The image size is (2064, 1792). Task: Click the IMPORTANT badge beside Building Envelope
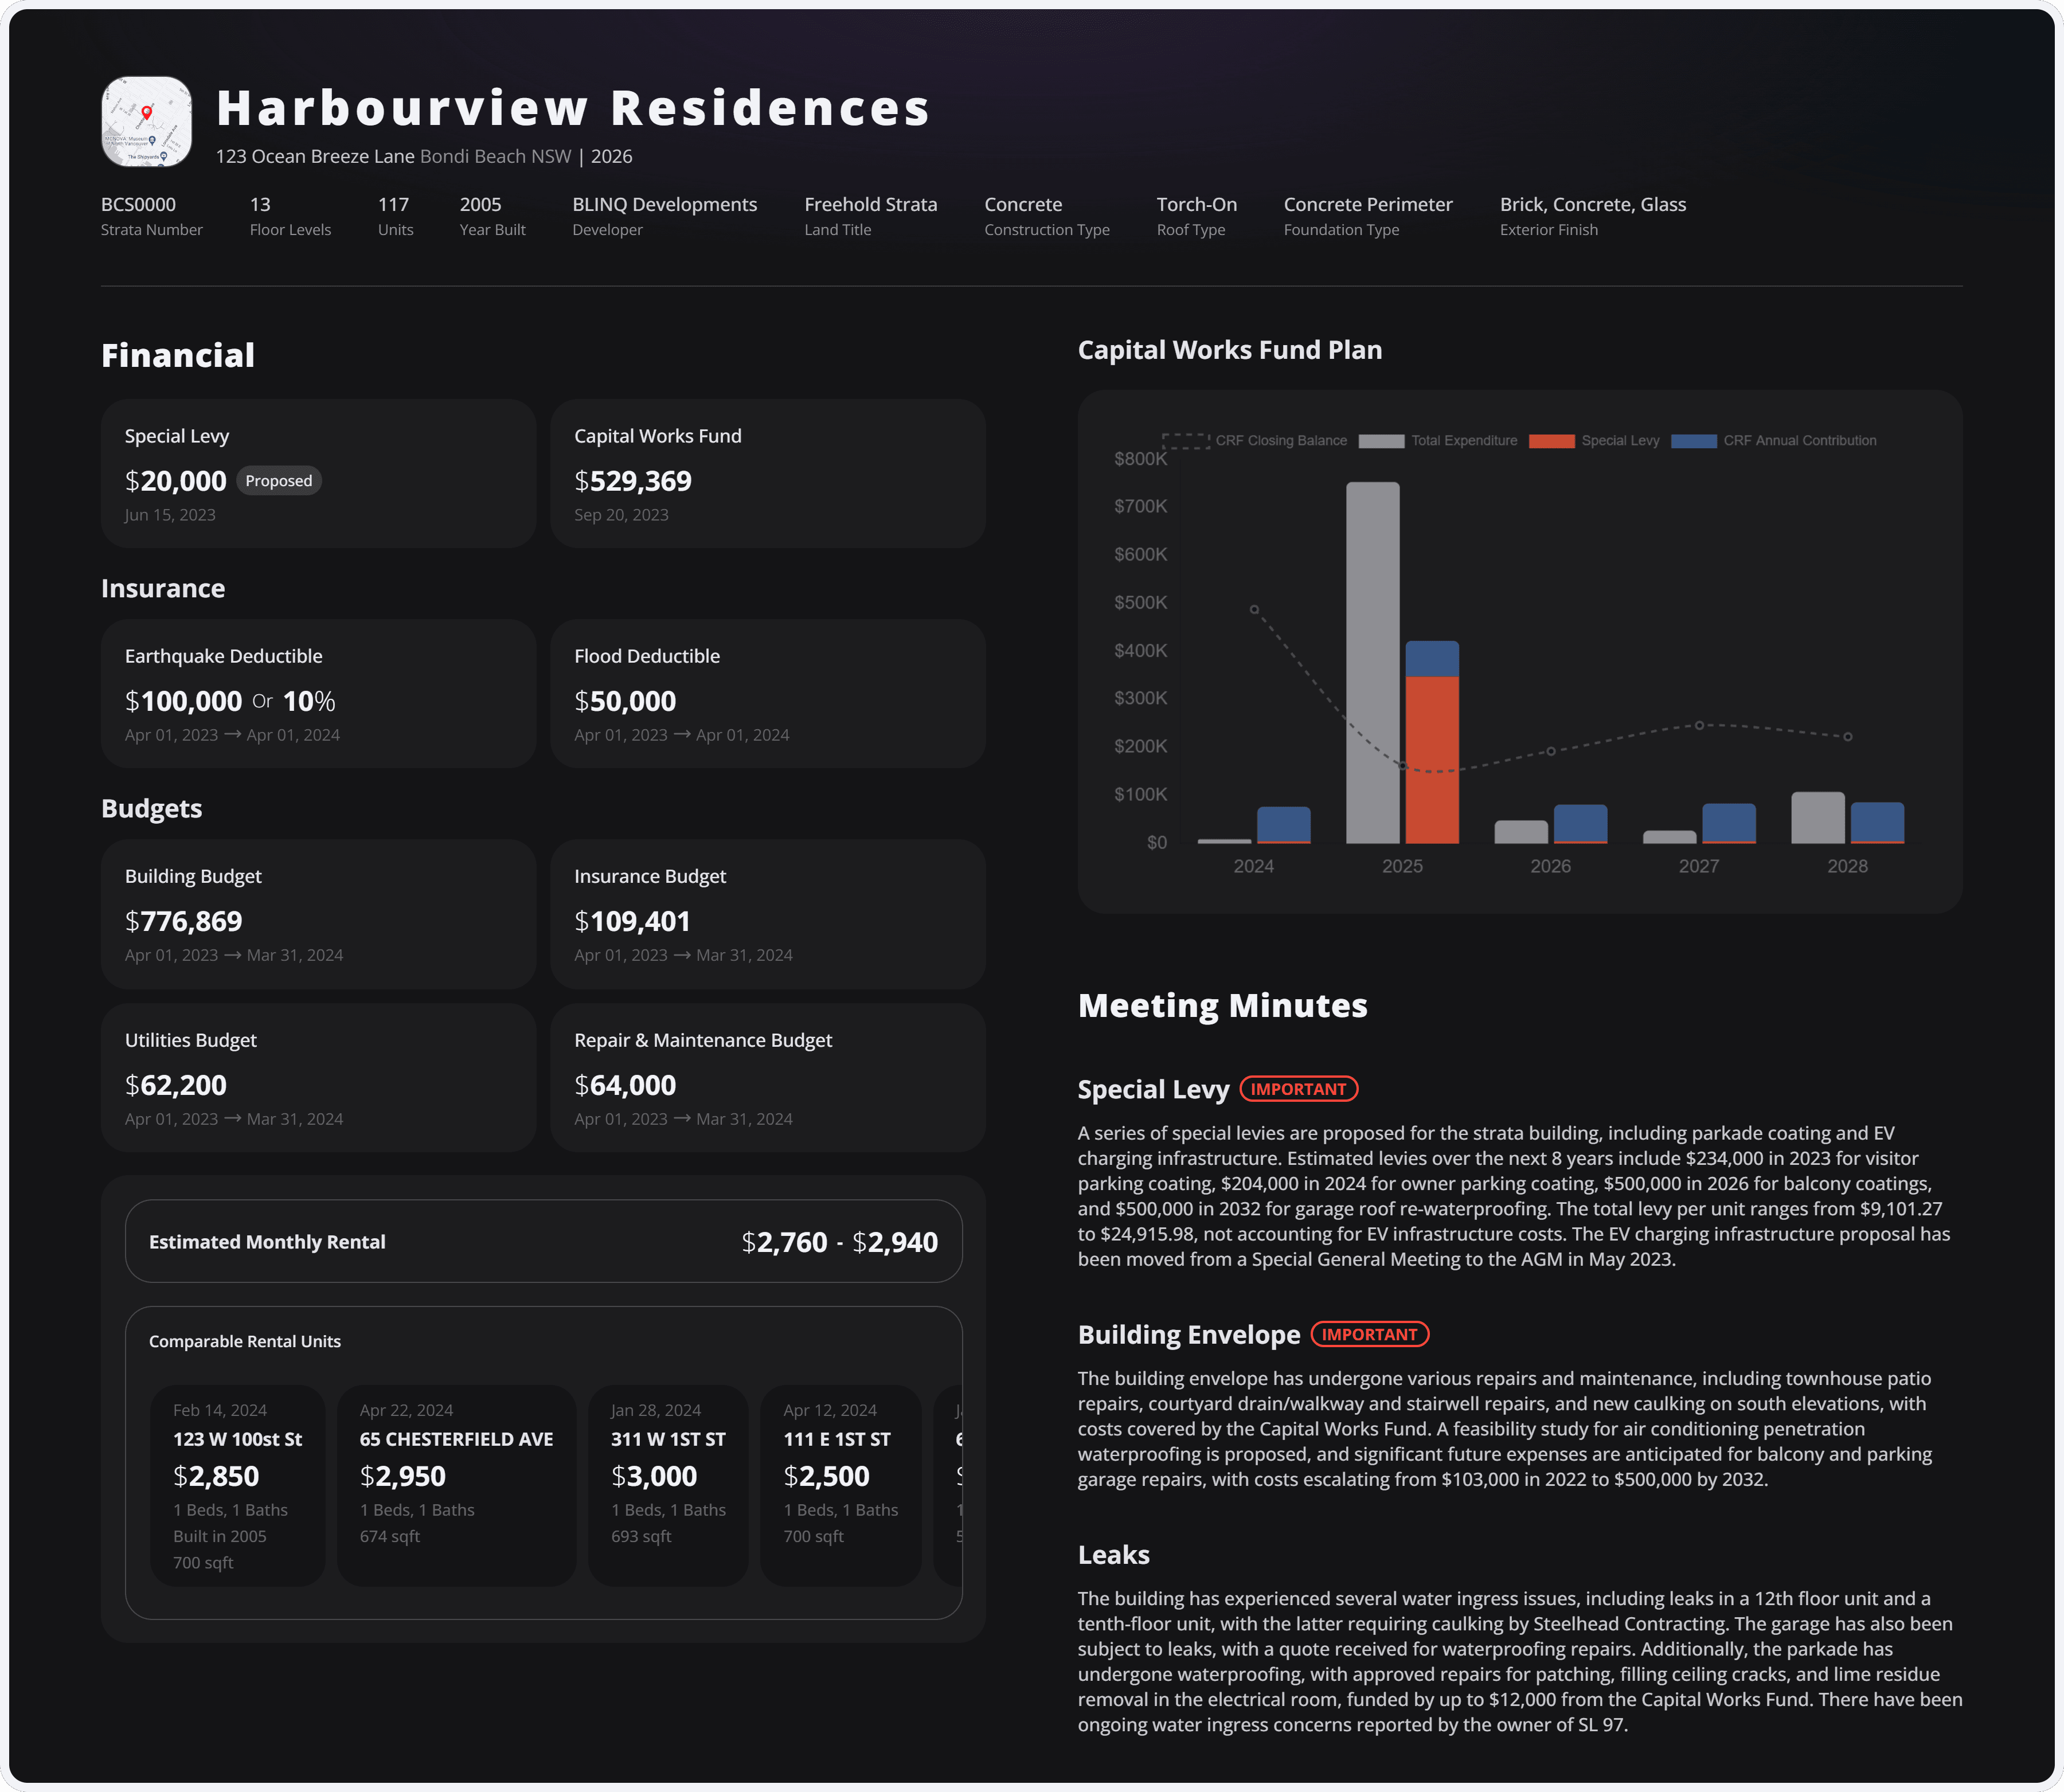(1369, 1334)
